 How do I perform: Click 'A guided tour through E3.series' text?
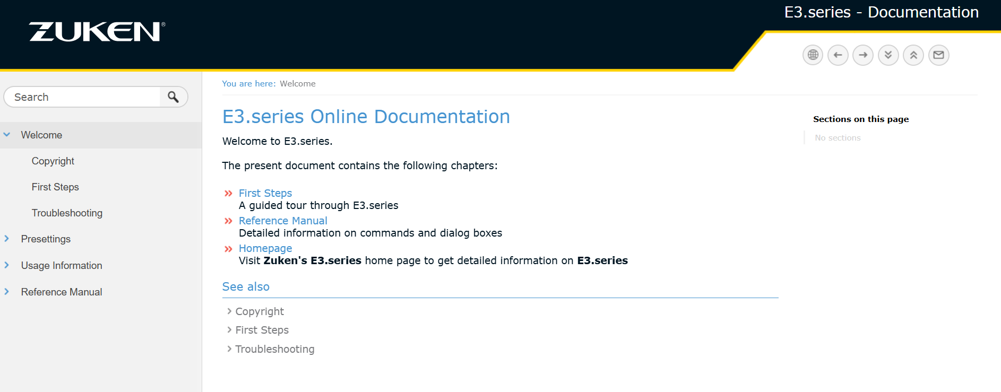pyautogui.click(x=318, y=205)
